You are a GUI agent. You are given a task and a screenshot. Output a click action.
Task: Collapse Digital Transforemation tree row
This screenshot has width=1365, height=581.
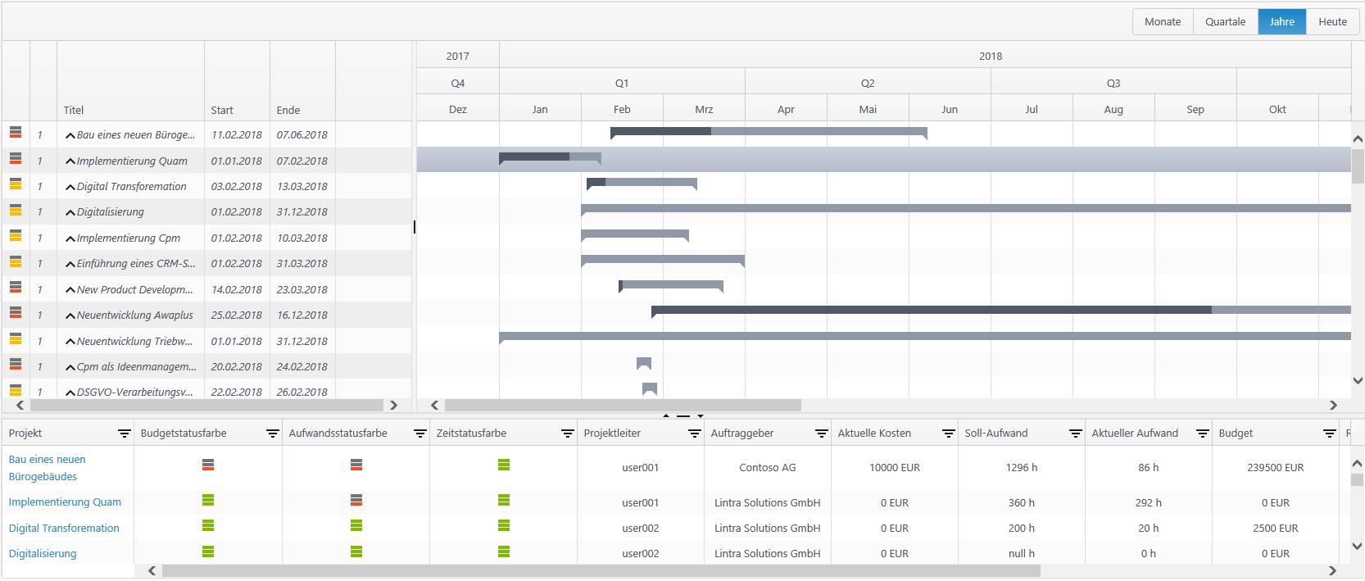point(70,188)
